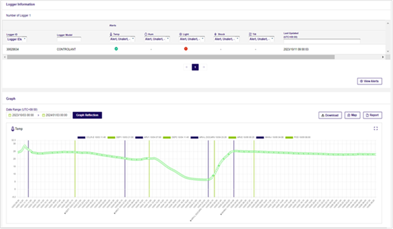This screenshot has width=393, height=229.
Task: Click the green Temp alert status icon
Action: [116, 49]
